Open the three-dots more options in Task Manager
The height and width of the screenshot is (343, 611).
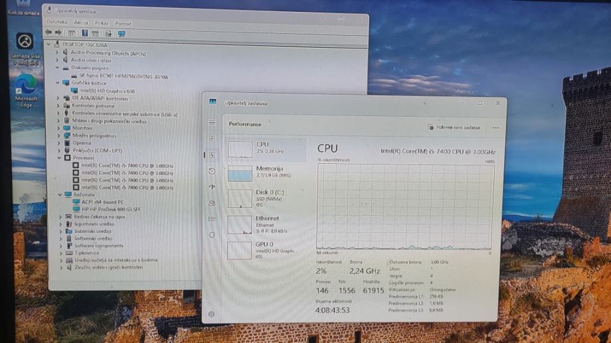pyautogui.click(x=495, y=127)
